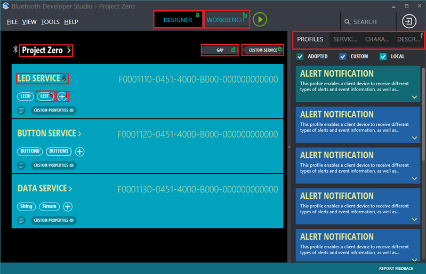
Task: Expand the third Alert Notification profile card
Action: tap(414, 179)
